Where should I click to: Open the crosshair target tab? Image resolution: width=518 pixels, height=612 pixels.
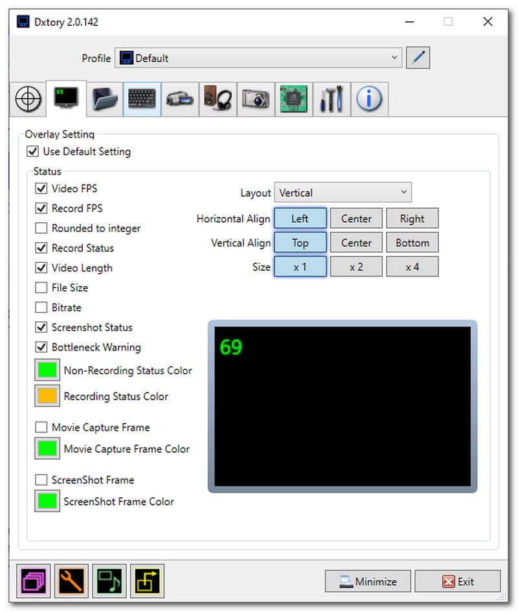[28, 99]
